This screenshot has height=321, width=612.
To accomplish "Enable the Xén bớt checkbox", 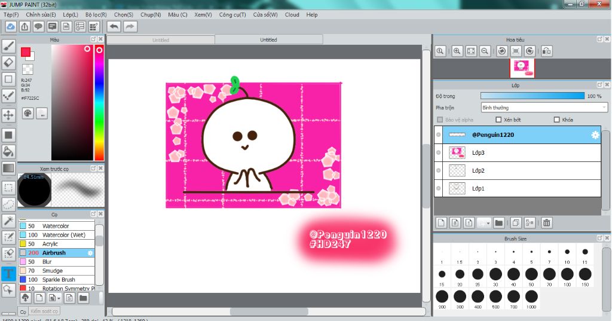I will click(x=498, y=120).
